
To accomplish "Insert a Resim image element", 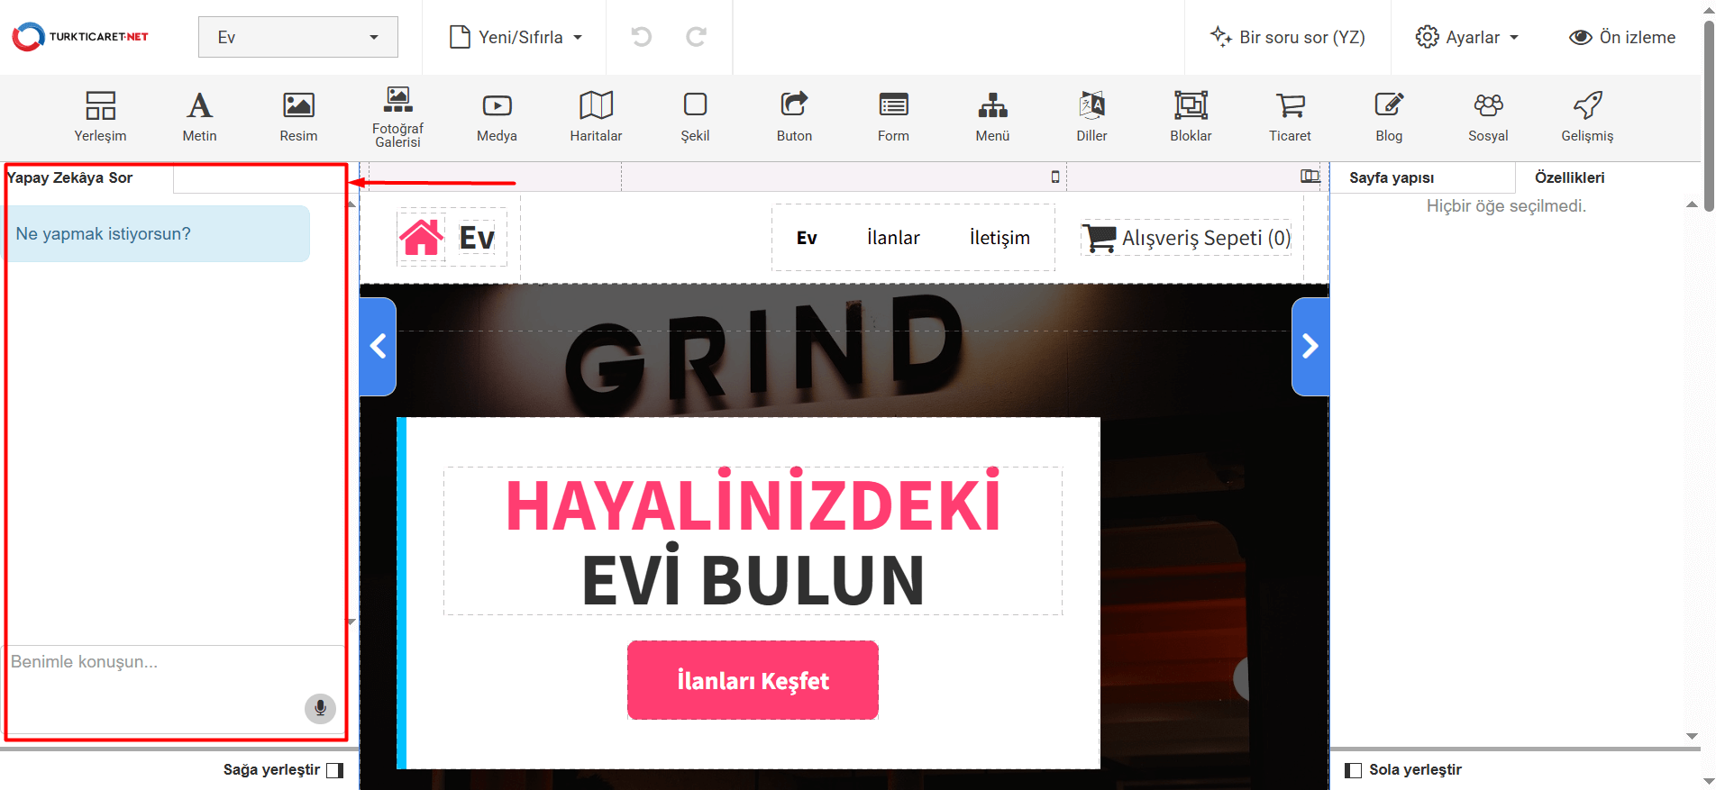I will [298, 116].
